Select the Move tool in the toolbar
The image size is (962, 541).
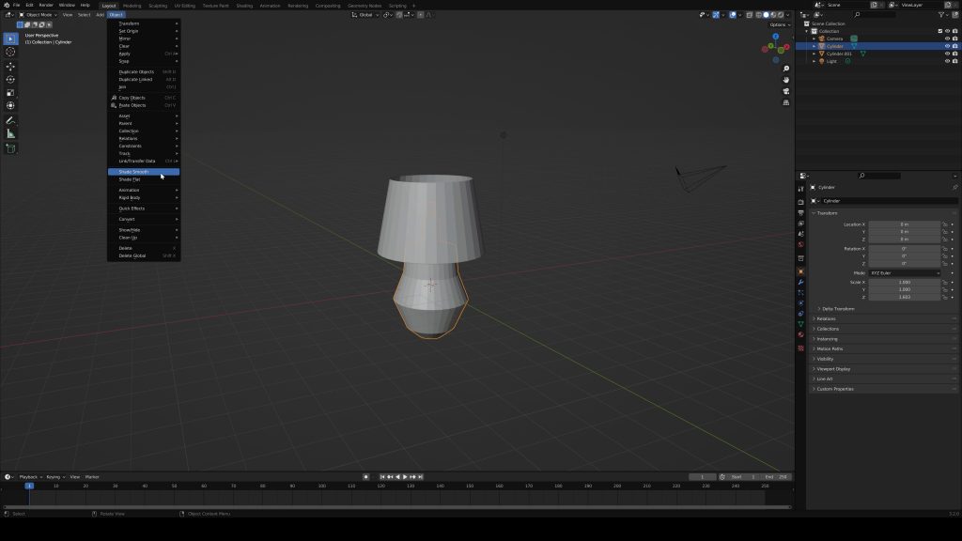[x=10, y=66]
